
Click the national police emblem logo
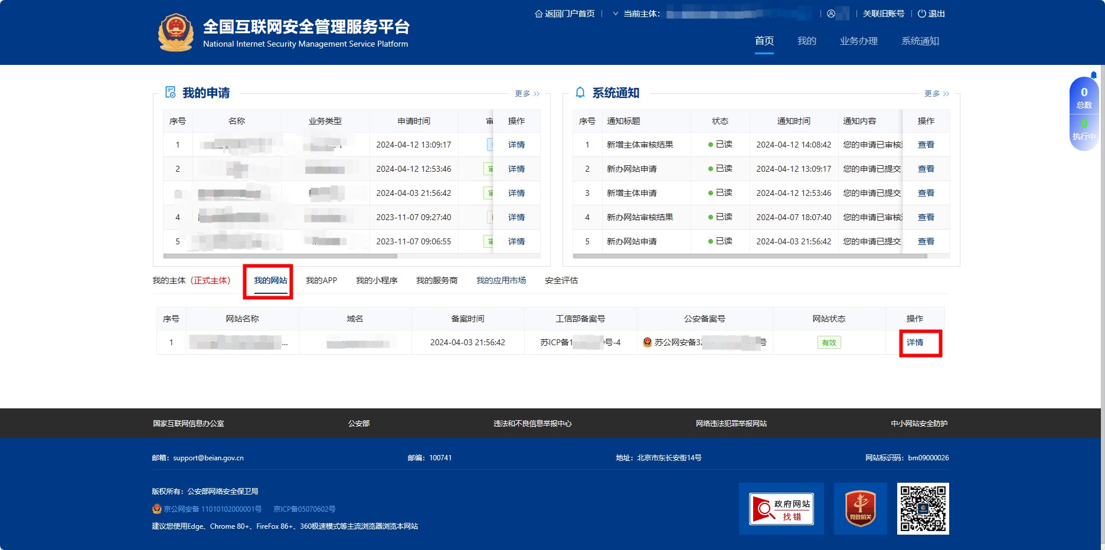click(x=176, y=33)
